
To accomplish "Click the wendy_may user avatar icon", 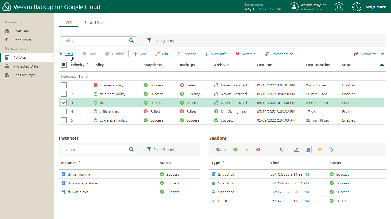I will click(294, 7).
